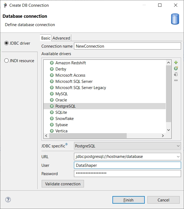The height and width of the screenshot is (209, 184).
Task: Click the Validate connection button
Action: click(x=63, y=184)
